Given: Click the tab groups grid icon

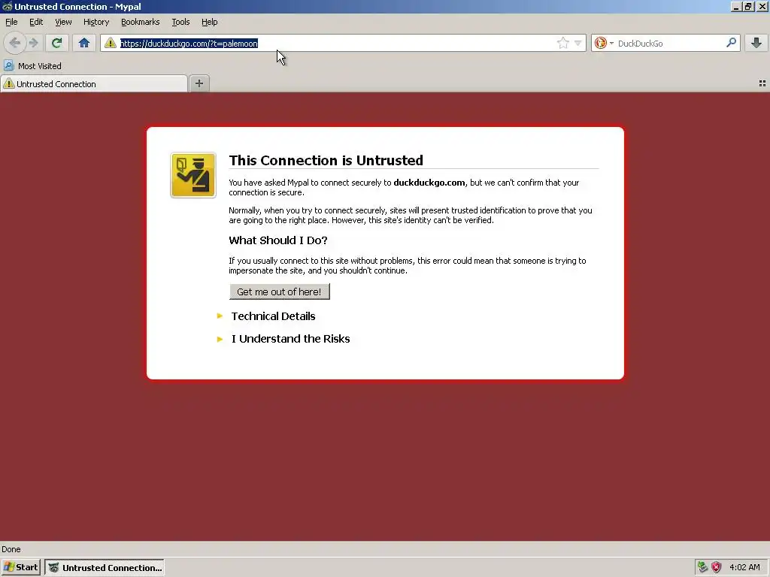Looking at the screenshot, I should pyautogui.click(x=762, y=83).
